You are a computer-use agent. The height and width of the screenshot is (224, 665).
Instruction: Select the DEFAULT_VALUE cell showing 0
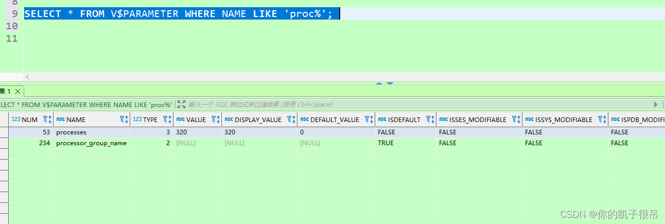tap(336, 132)
